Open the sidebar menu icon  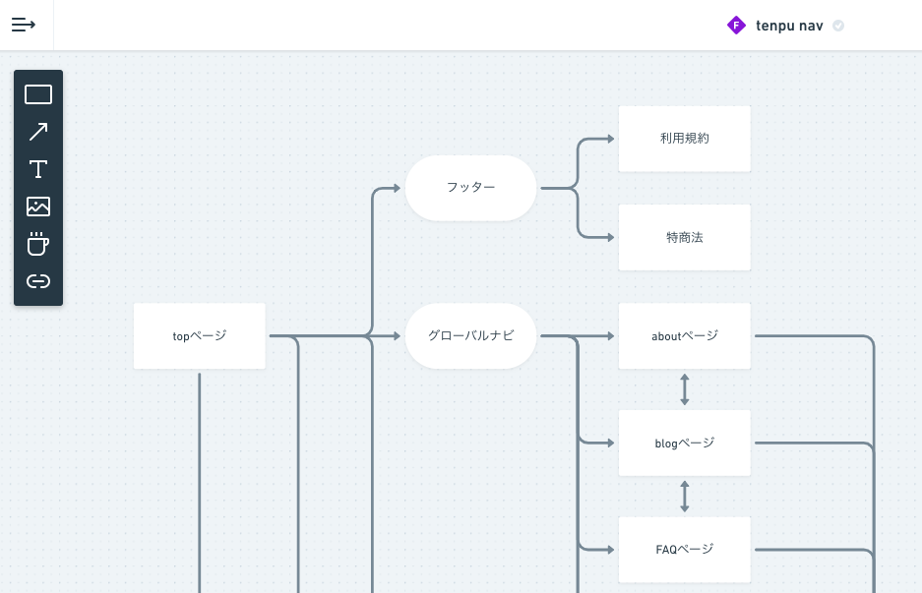(x=24, y=25)
